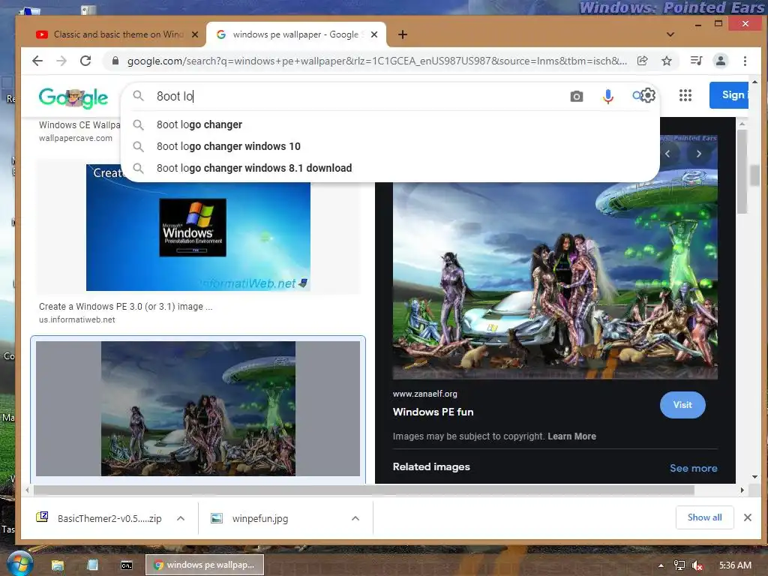Expand options for BasicThemer2 zip download
The height and width of the screenshot is (576, 768).
[181, 518]
